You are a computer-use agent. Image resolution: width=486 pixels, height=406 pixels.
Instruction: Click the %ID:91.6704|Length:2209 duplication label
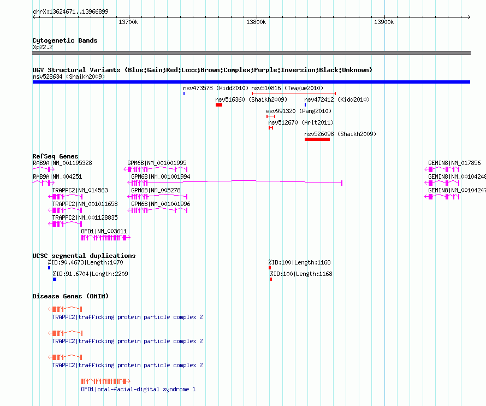click(90, 274)
